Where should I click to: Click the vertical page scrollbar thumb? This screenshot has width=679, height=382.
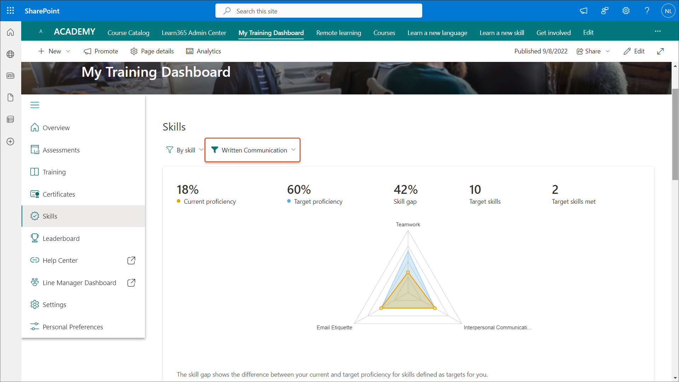[x=675, y=134]
